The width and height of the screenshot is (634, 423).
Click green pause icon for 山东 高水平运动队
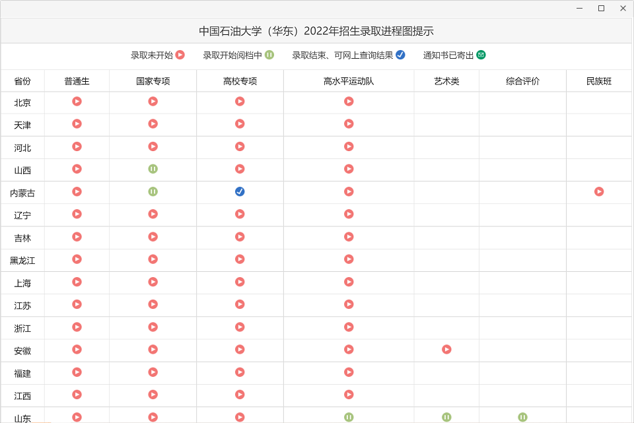349,417
